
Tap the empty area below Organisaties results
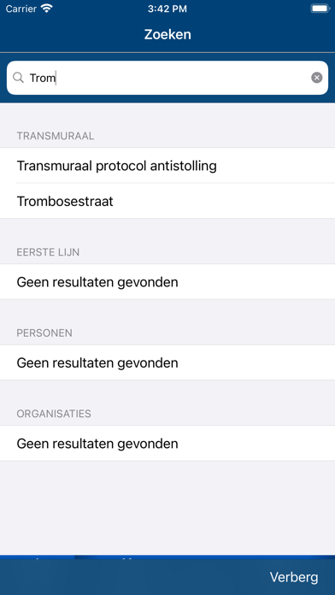167,508
